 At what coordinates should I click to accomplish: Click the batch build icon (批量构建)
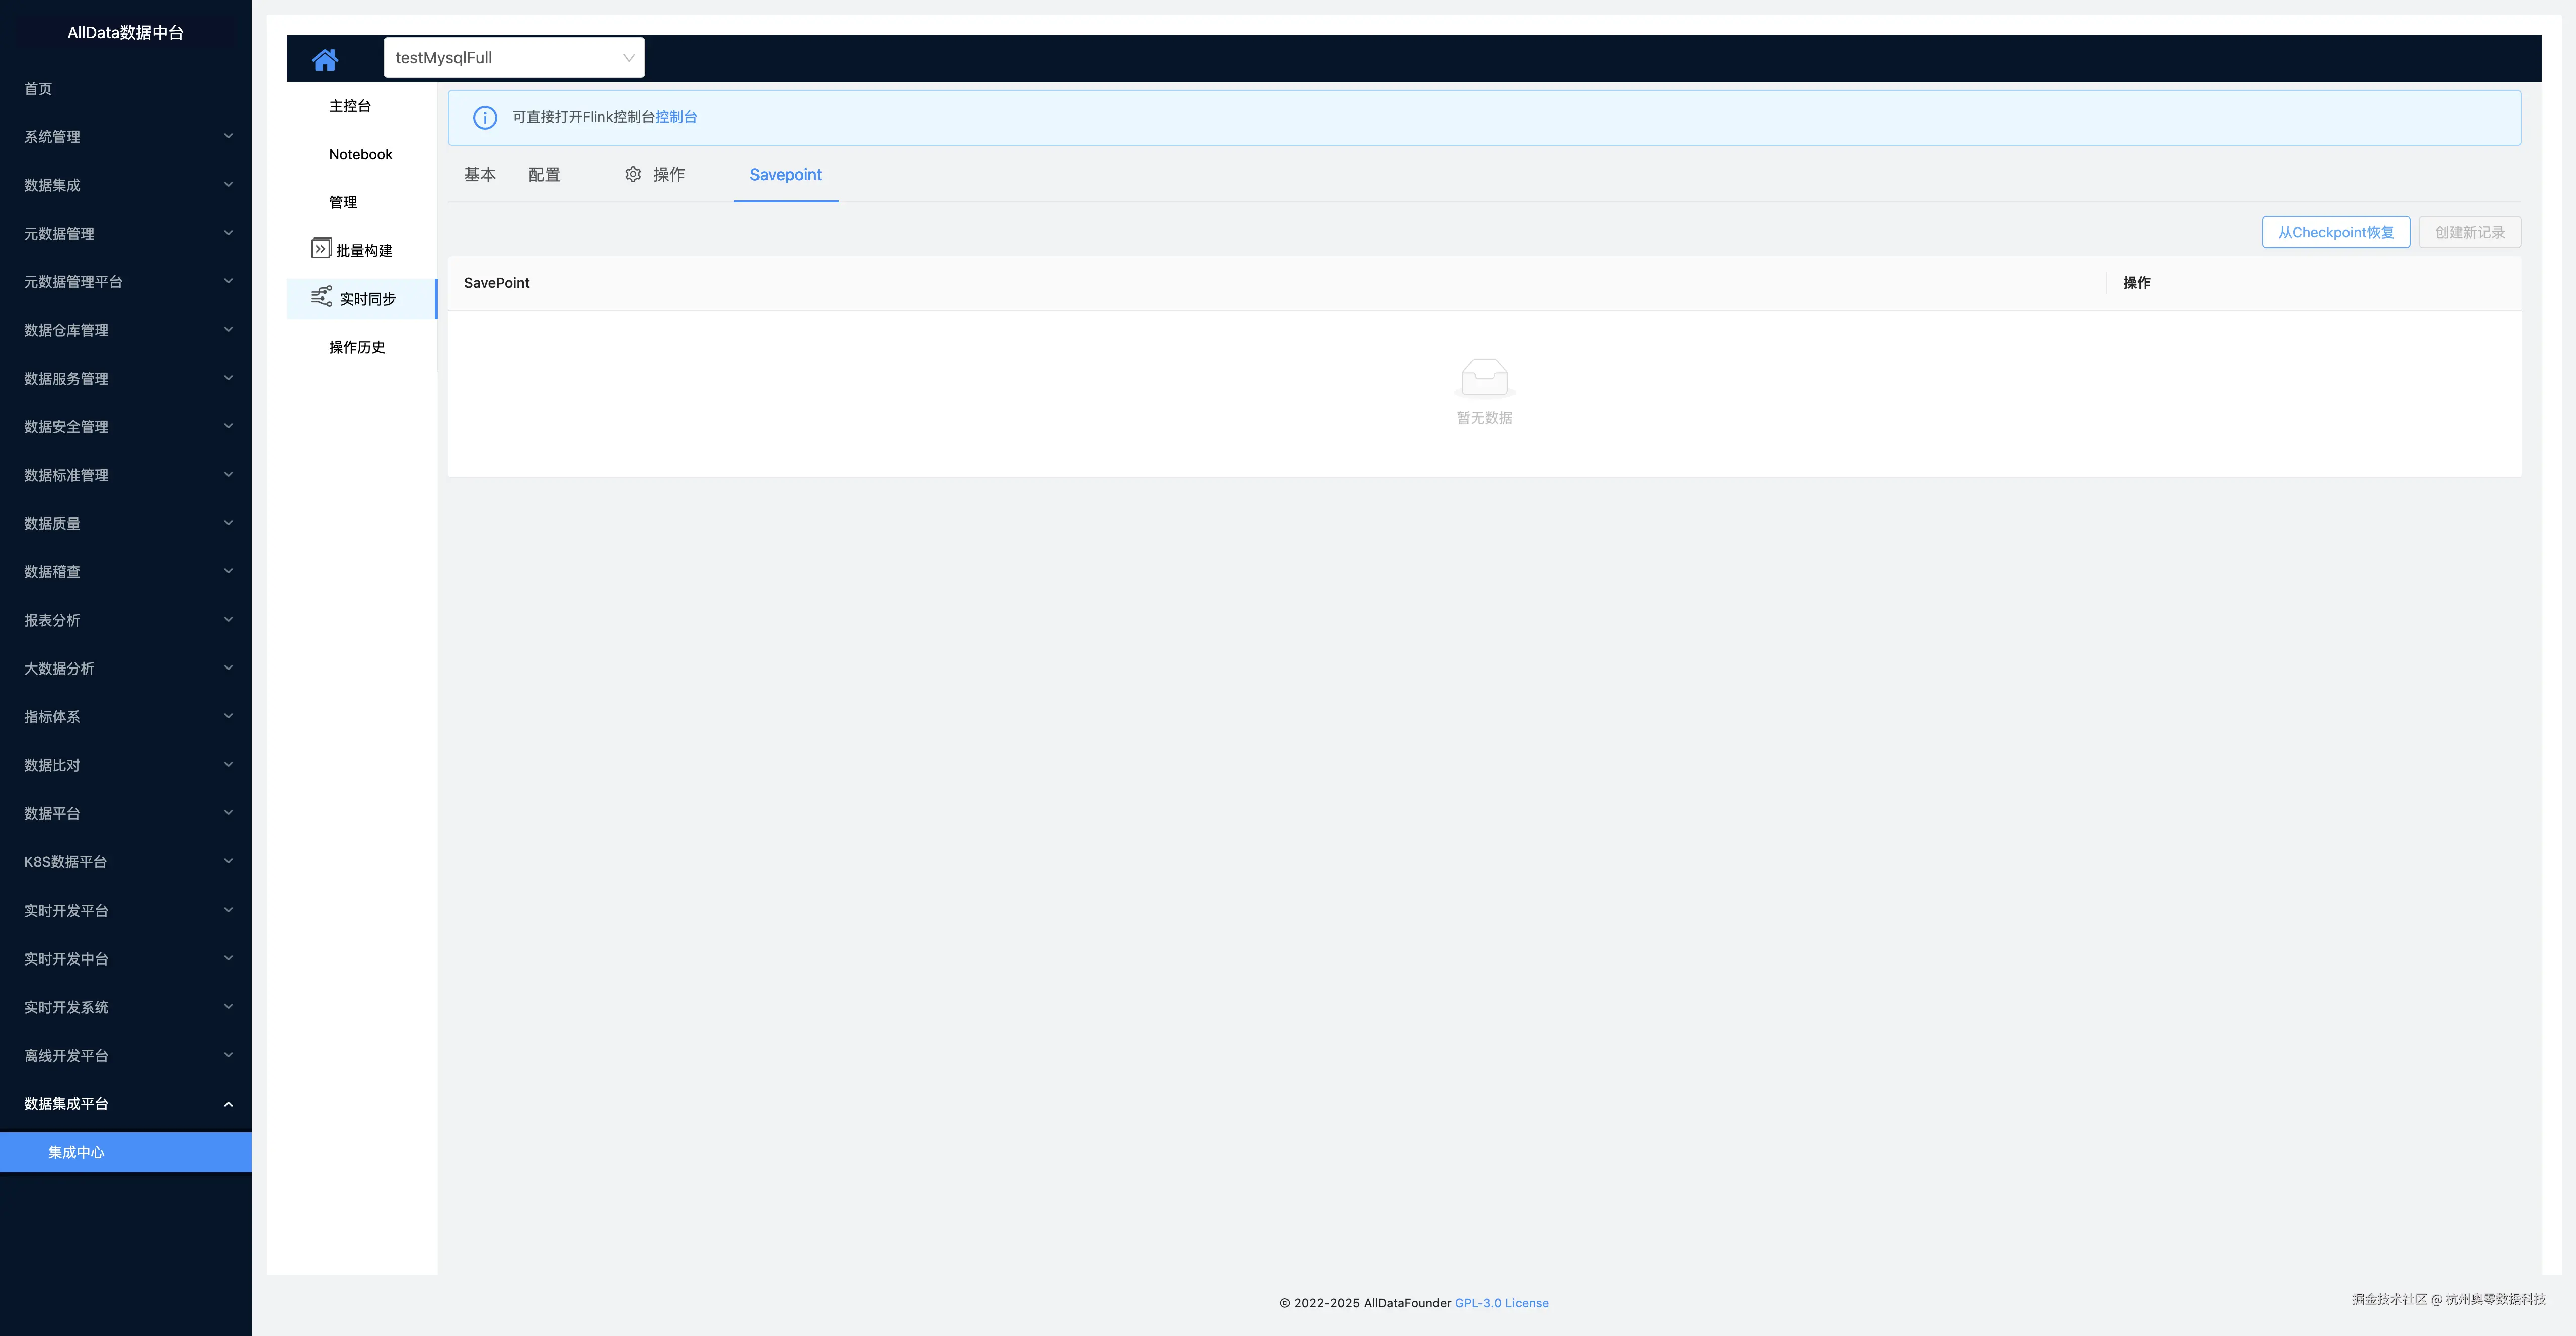(x=320, y=248)
